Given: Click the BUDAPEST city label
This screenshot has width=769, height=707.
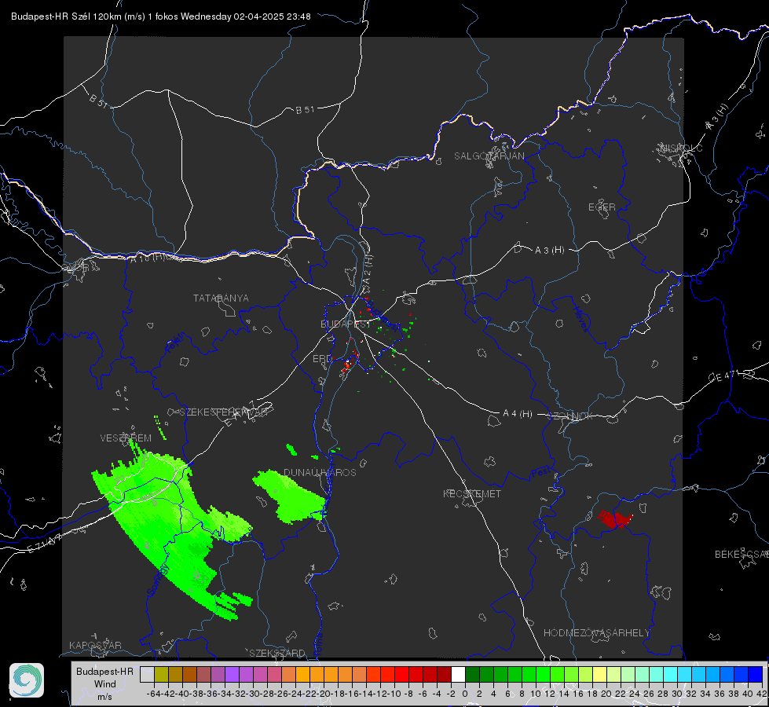Looking at the screenshot, I should (x=346, y=324).
